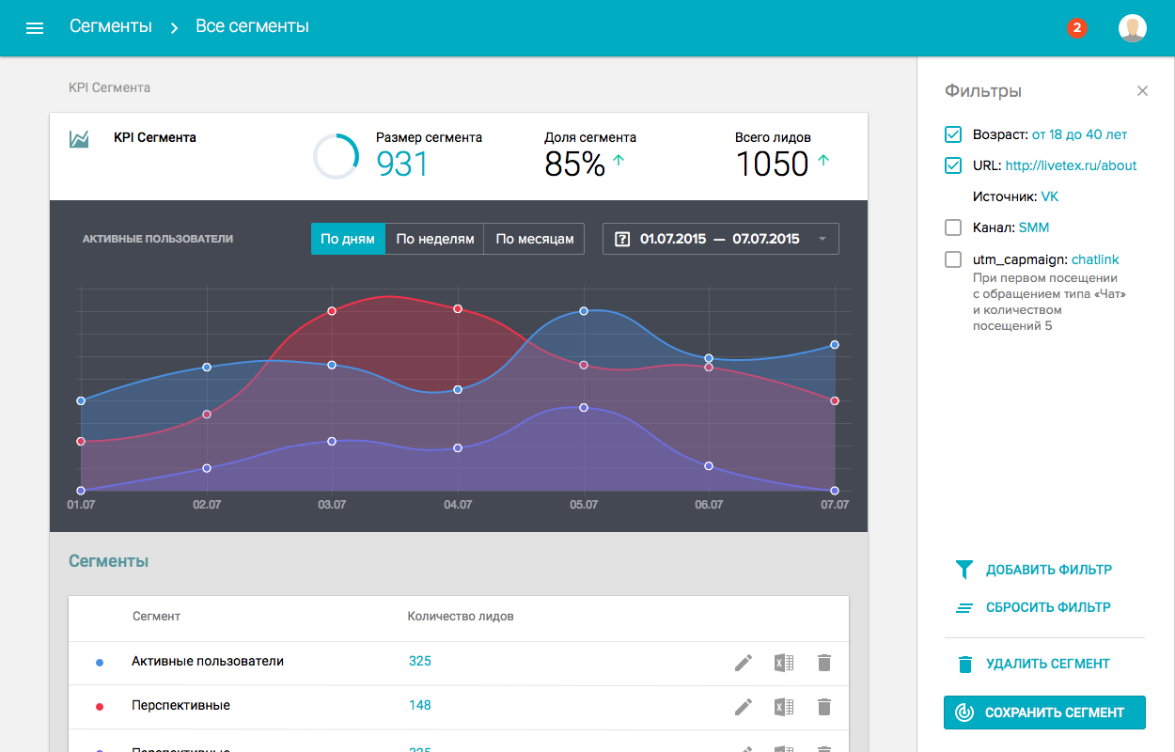Export Активные пользователи segment to Excel
This screenshot has width=1175, height=752.
pos(784,663)
